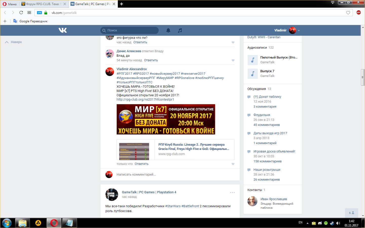
Task: Like Vladimir Alexsandrov's comment
Action: pos(233,164)
